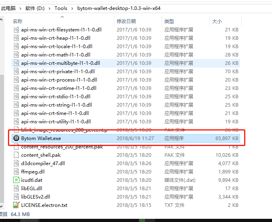Screen dimensions: 272x222
Task: Select the file content_shell.pak
Action: 41,155
